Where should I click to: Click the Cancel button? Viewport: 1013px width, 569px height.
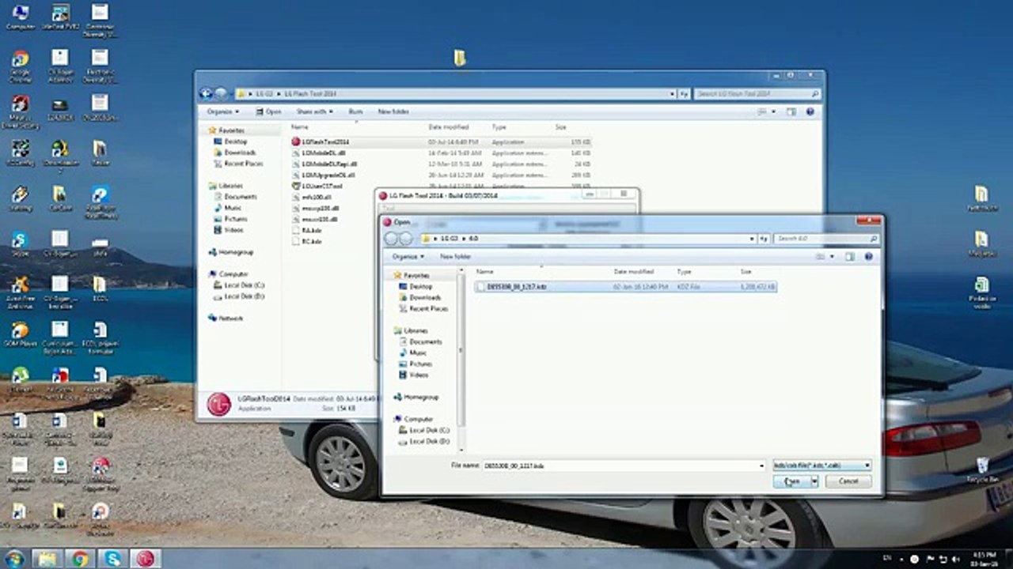pyautogui.click(x=848, y=481)
